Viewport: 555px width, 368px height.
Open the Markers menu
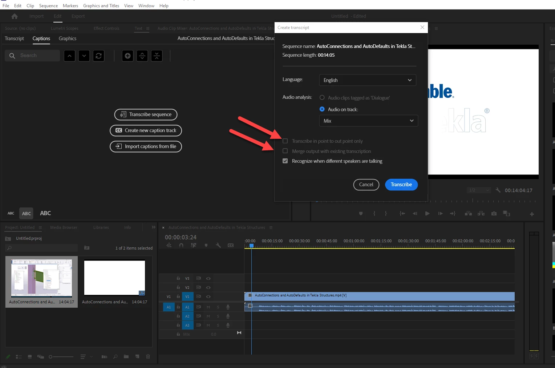pos(70,6)
